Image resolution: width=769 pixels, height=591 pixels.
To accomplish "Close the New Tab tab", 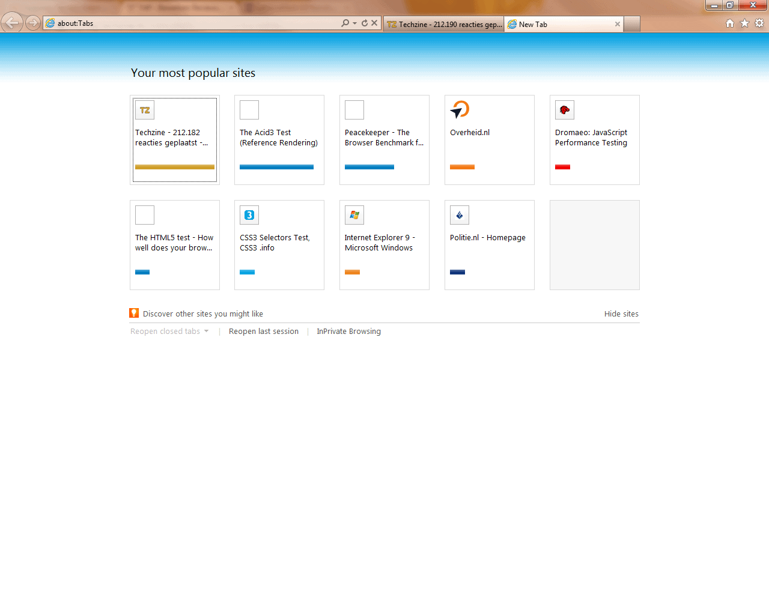I will tap(617, 24).
